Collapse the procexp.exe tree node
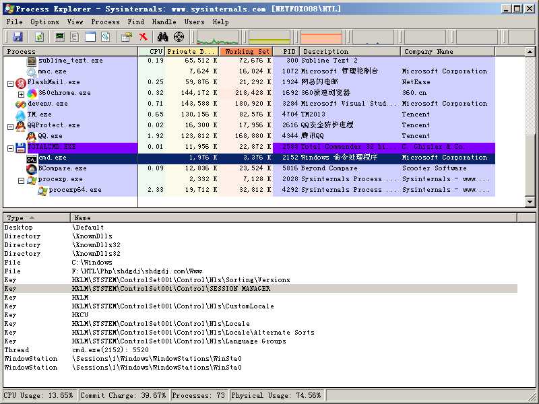The image size is (539, 404). (21, 180)
